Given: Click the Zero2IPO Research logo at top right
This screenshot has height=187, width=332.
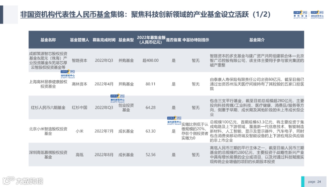Looking at the screenshot, I should pyautogui.click(x=317, y=15).
